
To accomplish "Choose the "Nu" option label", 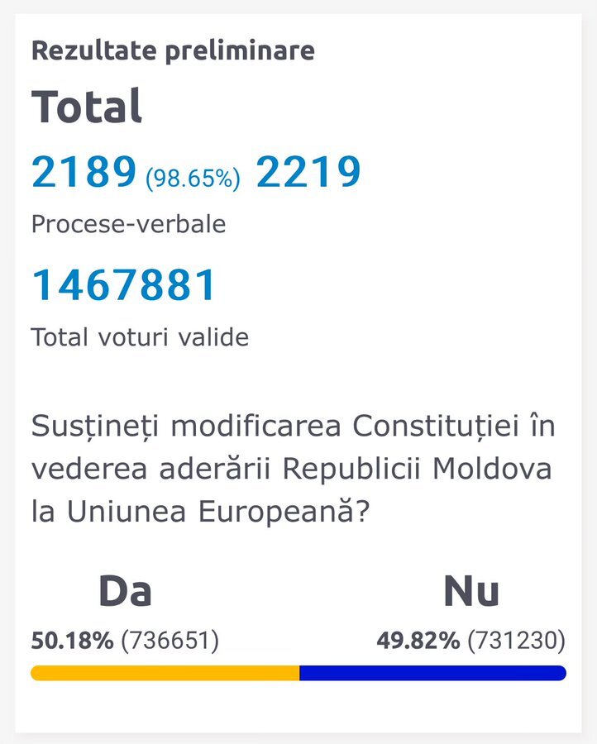I will pyautogui.click(x=471, y=591).
